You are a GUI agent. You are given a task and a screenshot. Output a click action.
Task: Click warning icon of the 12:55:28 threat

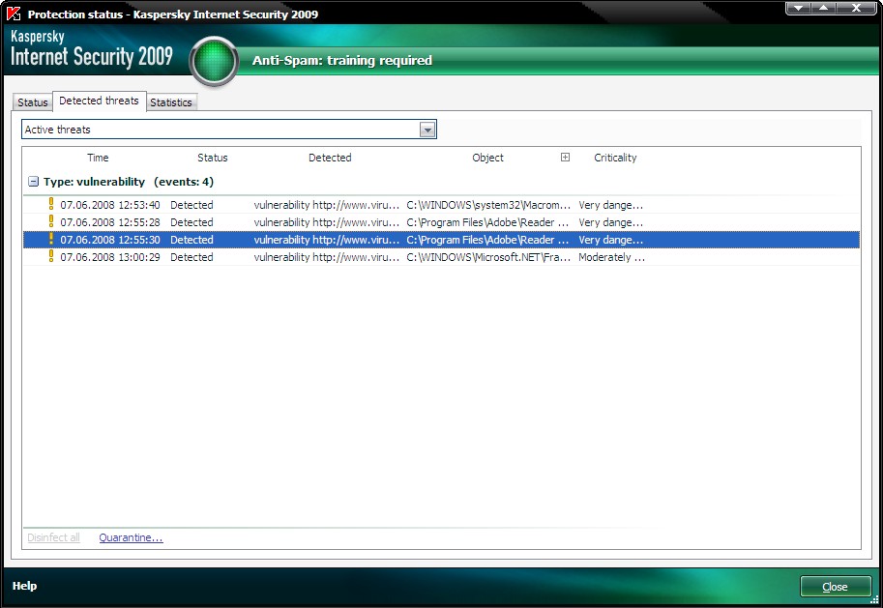[51, 221]
